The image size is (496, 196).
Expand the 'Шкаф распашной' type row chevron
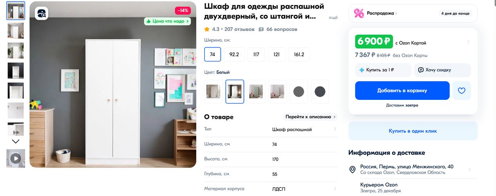coord(335,130)
